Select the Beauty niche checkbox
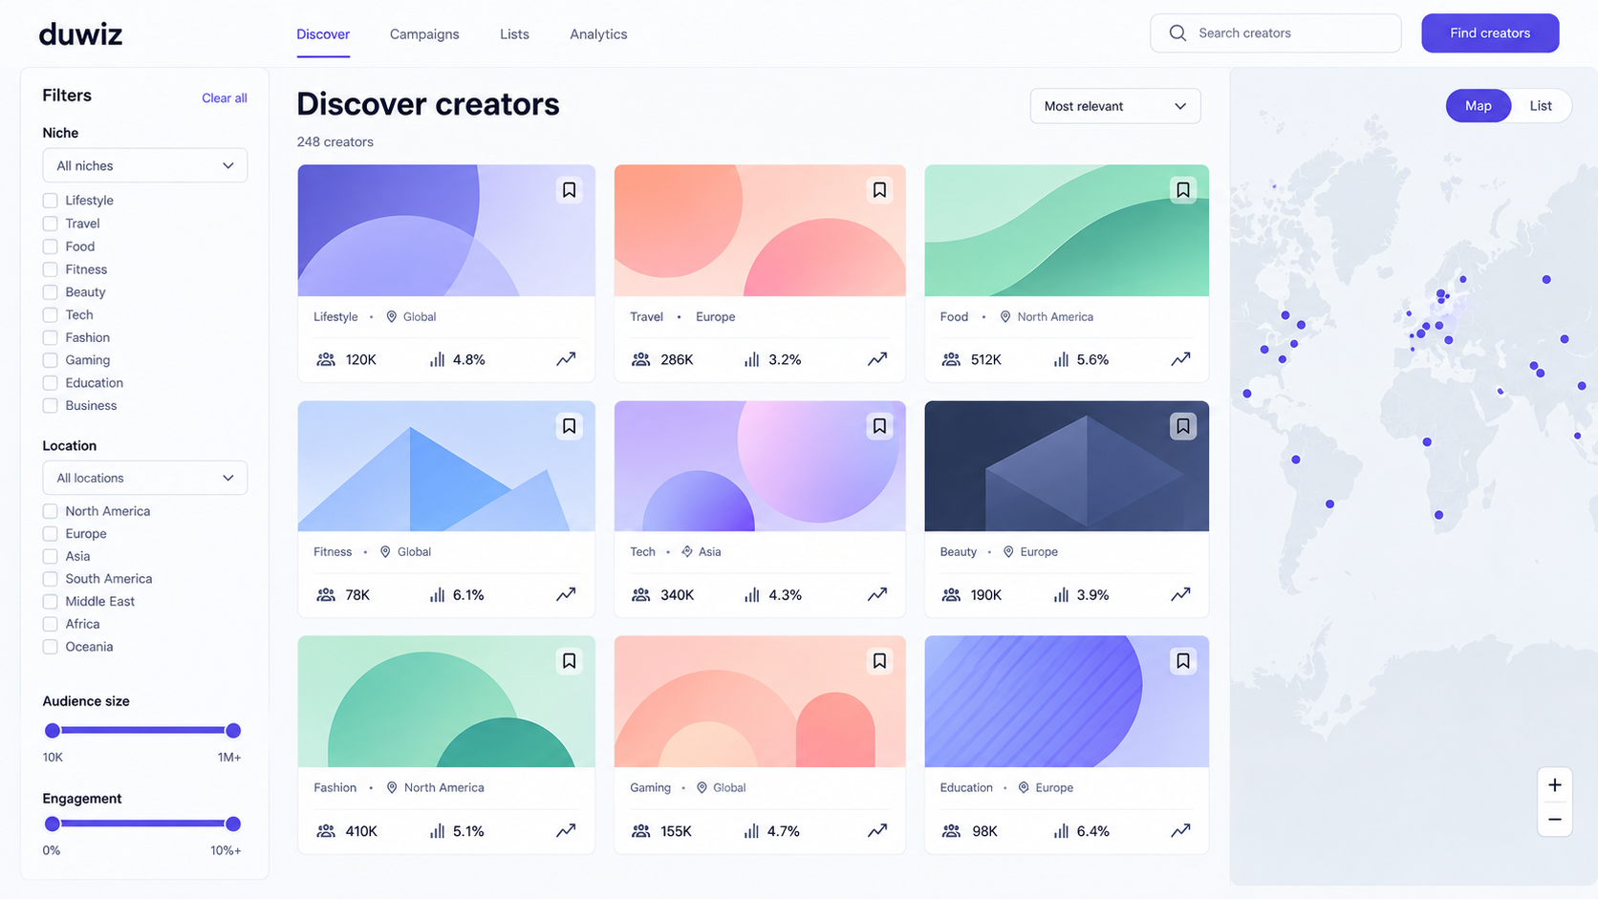Image resolution: width=1598 pixels, height=899 pixels. pos(50,292)
